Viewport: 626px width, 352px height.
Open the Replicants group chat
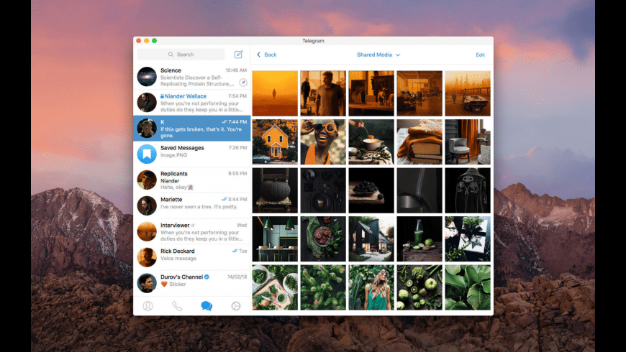pyautogui.click(x=192, y=180)
